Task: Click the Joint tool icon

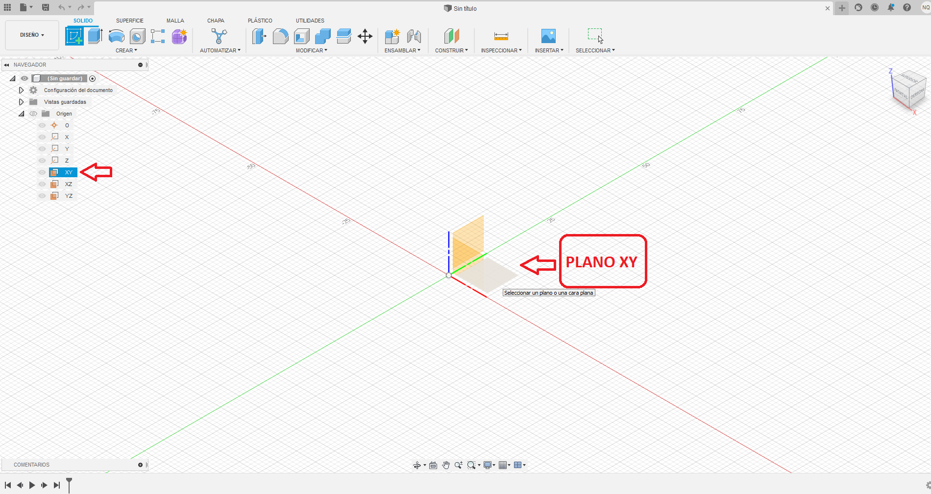Action: [x=414, y=36]
